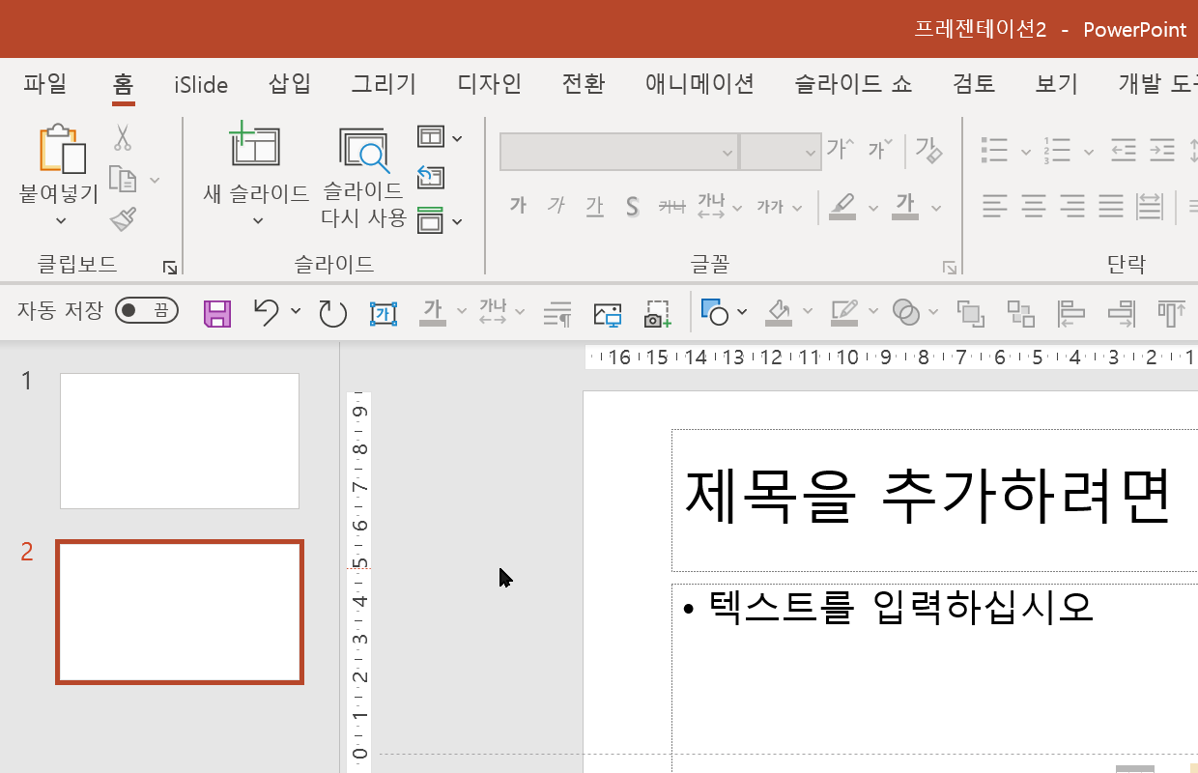The image size is (1198, 773).
Task: Expand the 새 슬라이드 dropdown arrow
Action: pos(258,221)
